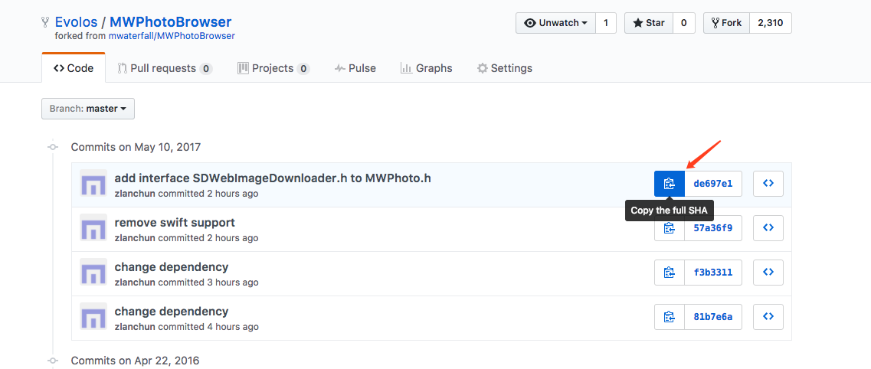Click avatar for SDWebImageDownloader commit

point(93,183)
